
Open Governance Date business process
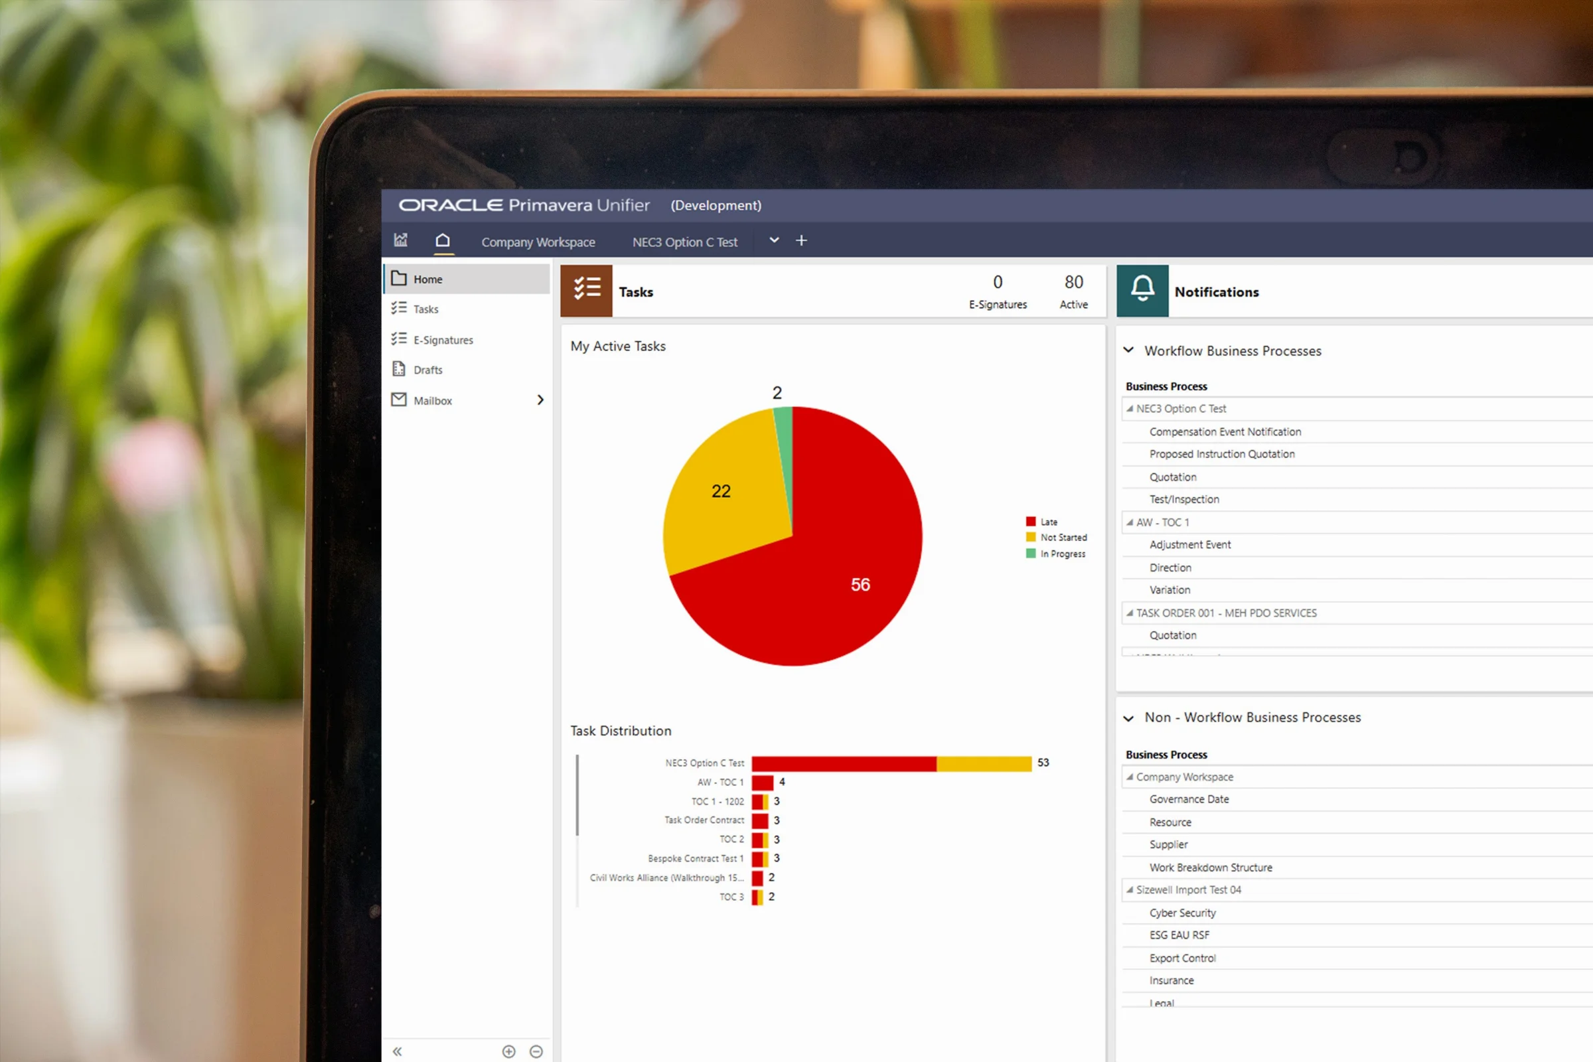point(1189,799)
